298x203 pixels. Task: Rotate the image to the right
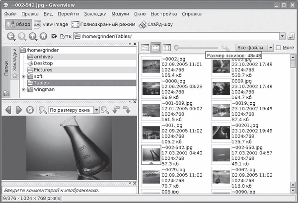tap(126, 110)
